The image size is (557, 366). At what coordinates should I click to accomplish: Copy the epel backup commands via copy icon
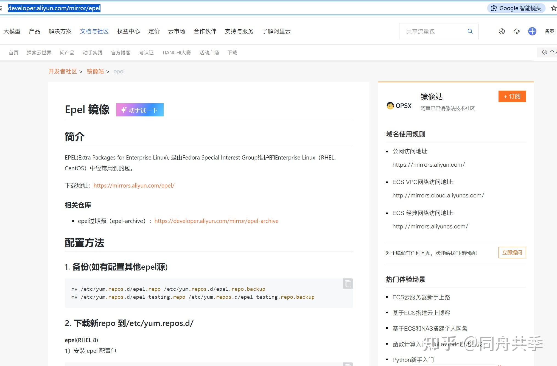(347, 284)
